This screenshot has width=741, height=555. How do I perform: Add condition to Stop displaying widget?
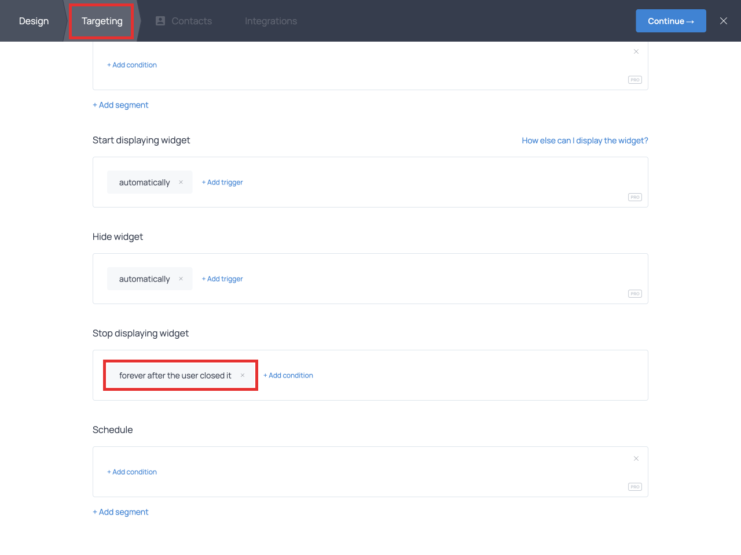(x=288, y=375)
